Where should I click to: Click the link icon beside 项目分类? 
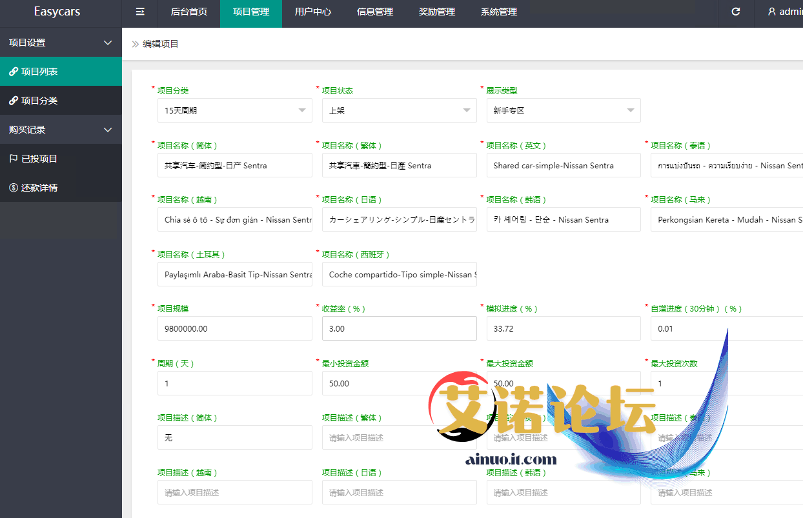[14, 101]
